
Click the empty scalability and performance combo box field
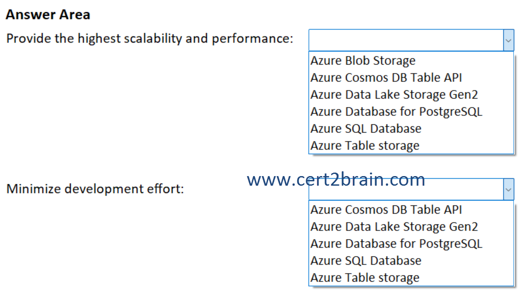(x=406, y=40)
